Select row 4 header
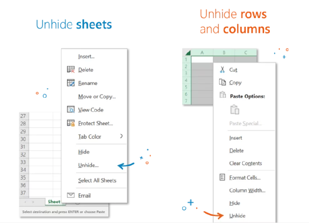Viewport: 309px width, 223px height. [x=186, y=80]
